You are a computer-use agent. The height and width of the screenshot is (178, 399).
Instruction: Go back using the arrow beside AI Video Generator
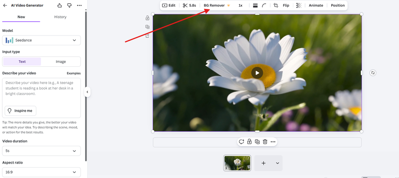click(5, 5)
